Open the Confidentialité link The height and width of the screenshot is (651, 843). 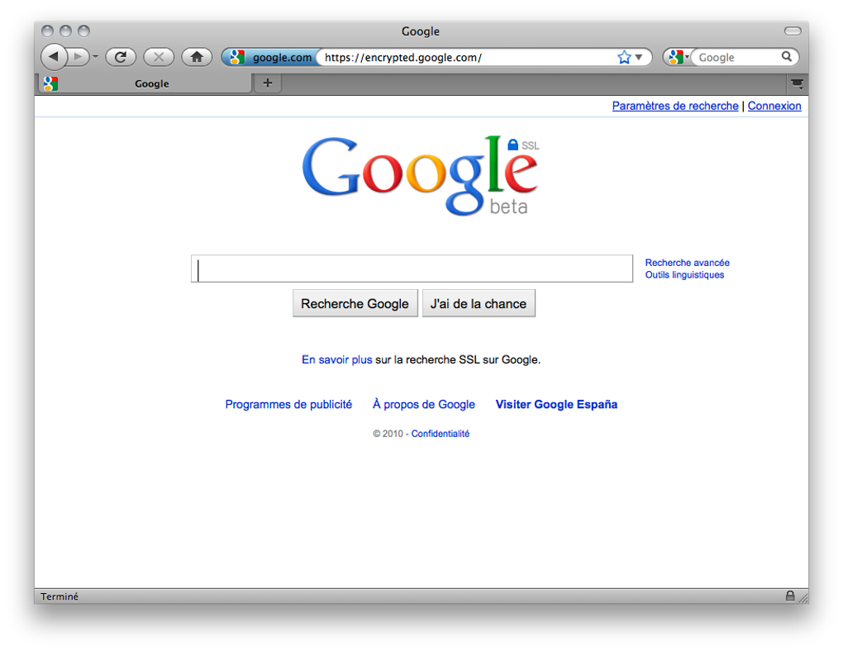click(x=441, y=434)
